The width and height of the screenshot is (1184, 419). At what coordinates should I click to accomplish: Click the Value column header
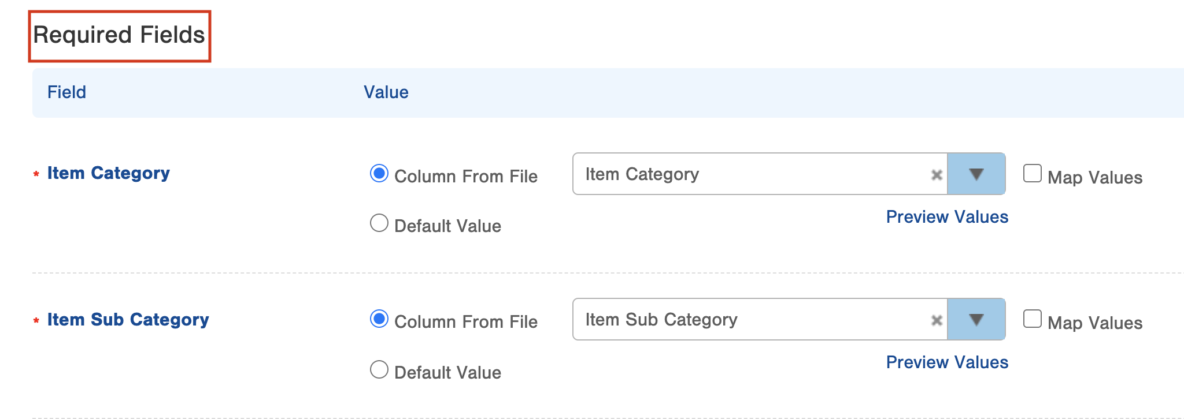coord(386,92)
